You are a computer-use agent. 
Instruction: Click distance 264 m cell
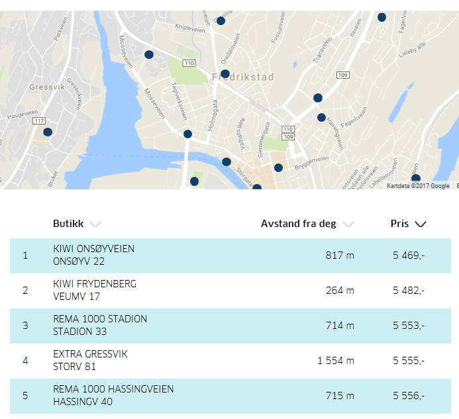(340, 291)
